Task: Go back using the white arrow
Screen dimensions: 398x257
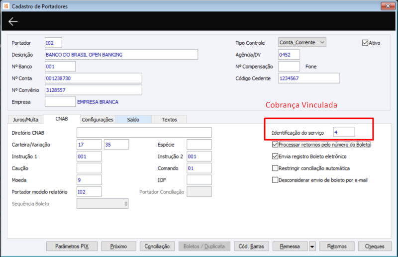Action: (13, 21)
